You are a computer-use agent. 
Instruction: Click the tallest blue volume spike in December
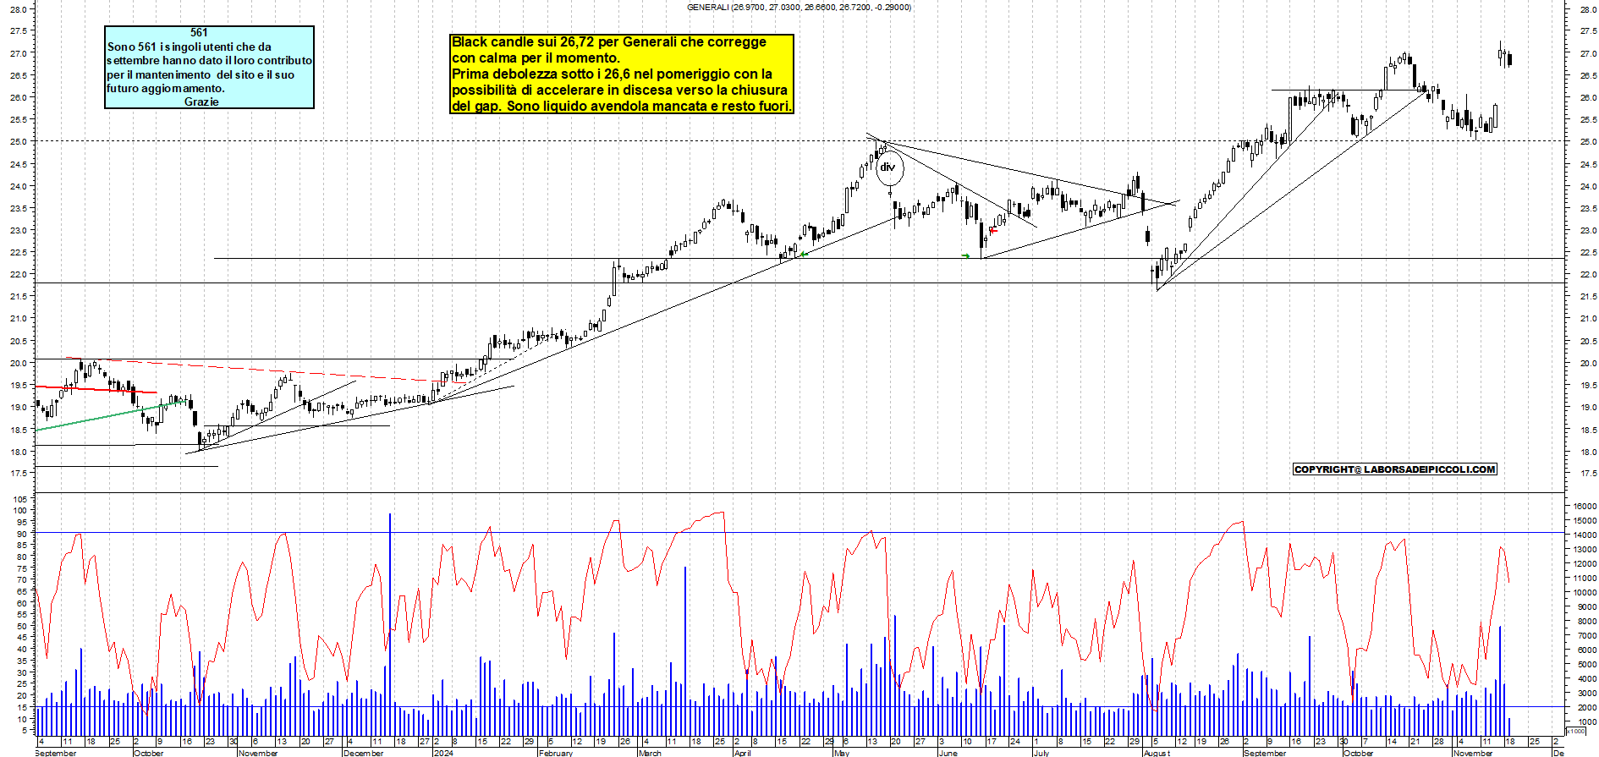(389, 624)
